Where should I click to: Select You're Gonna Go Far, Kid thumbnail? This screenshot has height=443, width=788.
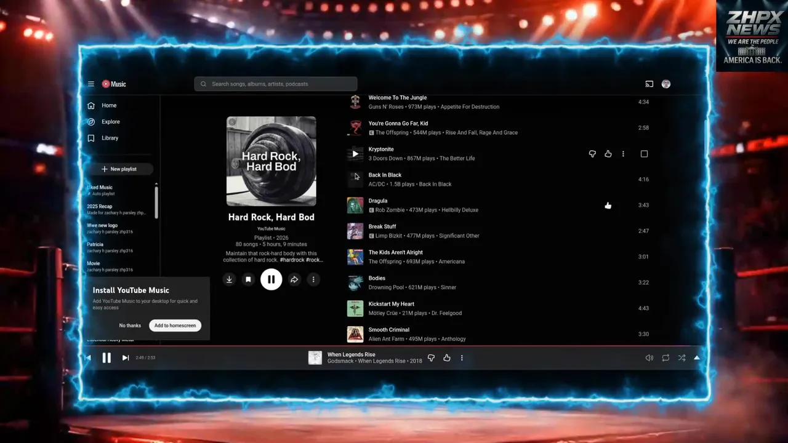(355, 128)
